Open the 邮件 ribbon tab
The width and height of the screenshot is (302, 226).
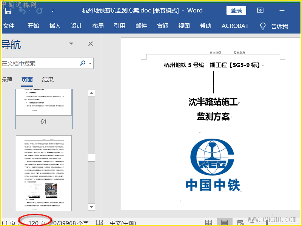[141, 26]
